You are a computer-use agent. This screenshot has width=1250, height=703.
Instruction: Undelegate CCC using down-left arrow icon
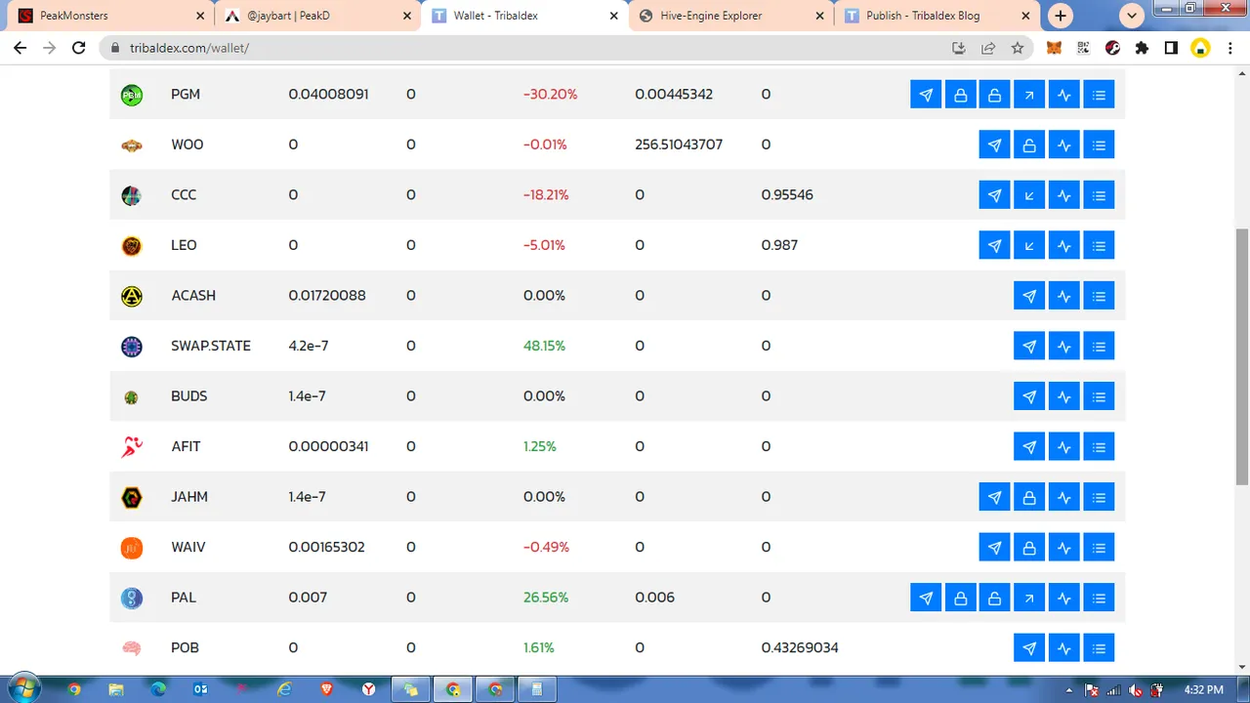[x=1029, y=195]
